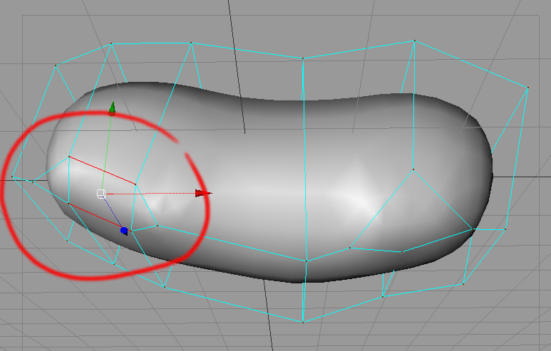Select the vertex at the upper red edge's left end
551x351 pixels.
pyautogui.click(x=68, y=157)
